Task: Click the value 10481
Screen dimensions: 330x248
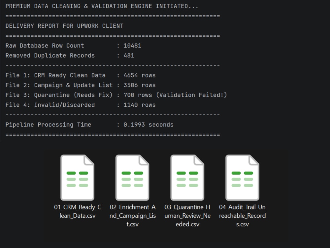Action: click(x=132, y=46)
